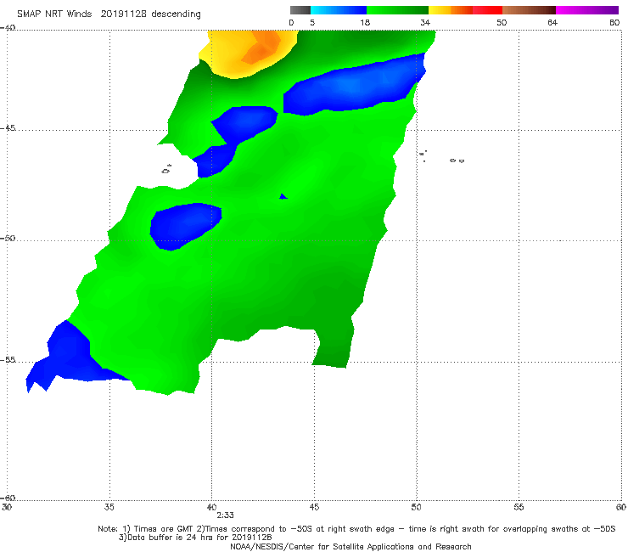Click the small blue triangle in the swath center
This screenshot has height=552, width=628.
[x=283, y=196]
